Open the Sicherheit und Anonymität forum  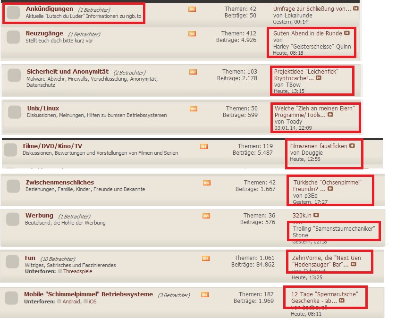pyautogui.click(x=67, y=71)
